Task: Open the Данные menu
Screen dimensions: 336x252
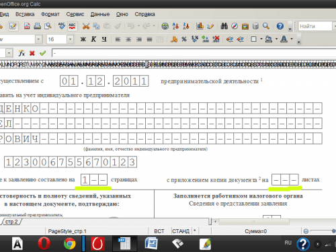Action: coord(100,14)
